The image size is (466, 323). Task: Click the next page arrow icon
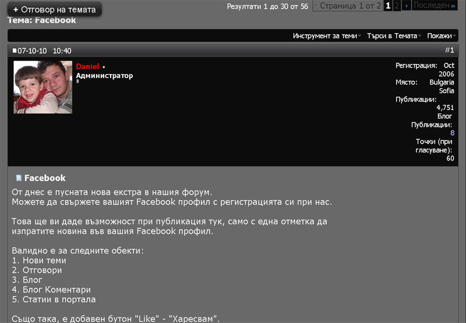pos(406,6)
